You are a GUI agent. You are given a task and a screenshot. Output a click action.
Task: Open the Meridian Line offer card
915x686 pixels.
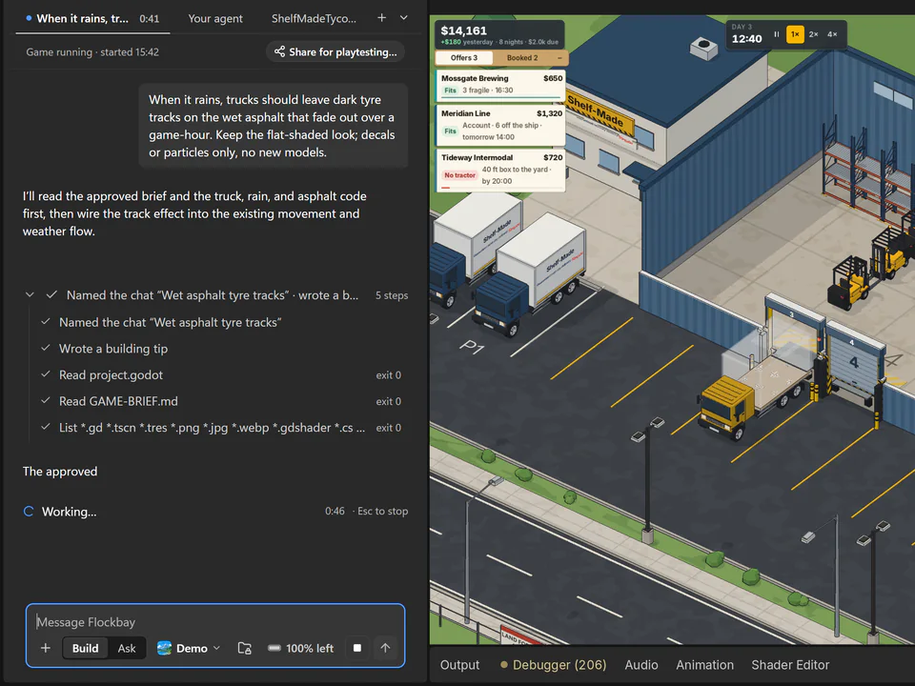[x=501, y=126]
